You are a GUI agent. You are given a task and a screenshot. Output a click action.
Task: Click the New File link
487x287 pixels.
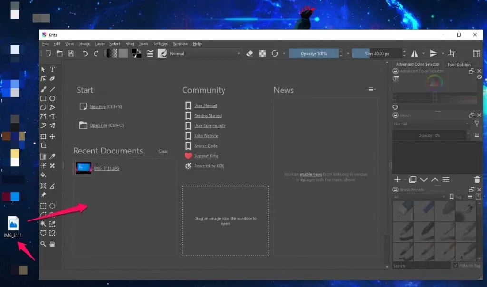click(97, 107)
